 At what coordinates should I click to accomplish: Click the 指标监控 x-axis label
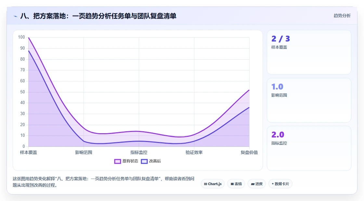pos(139,152)
